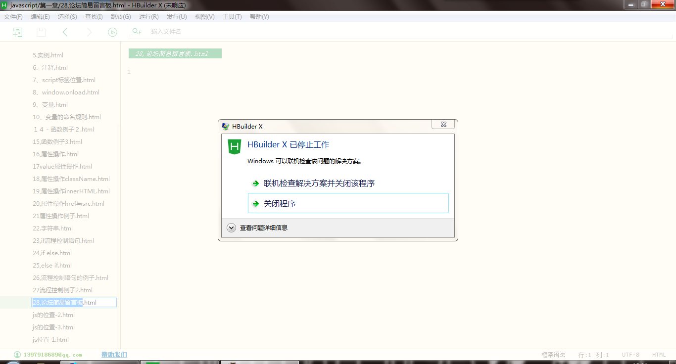
Task: Click the HBuilder X logo in crash dialog
Action: click(234, 147)
